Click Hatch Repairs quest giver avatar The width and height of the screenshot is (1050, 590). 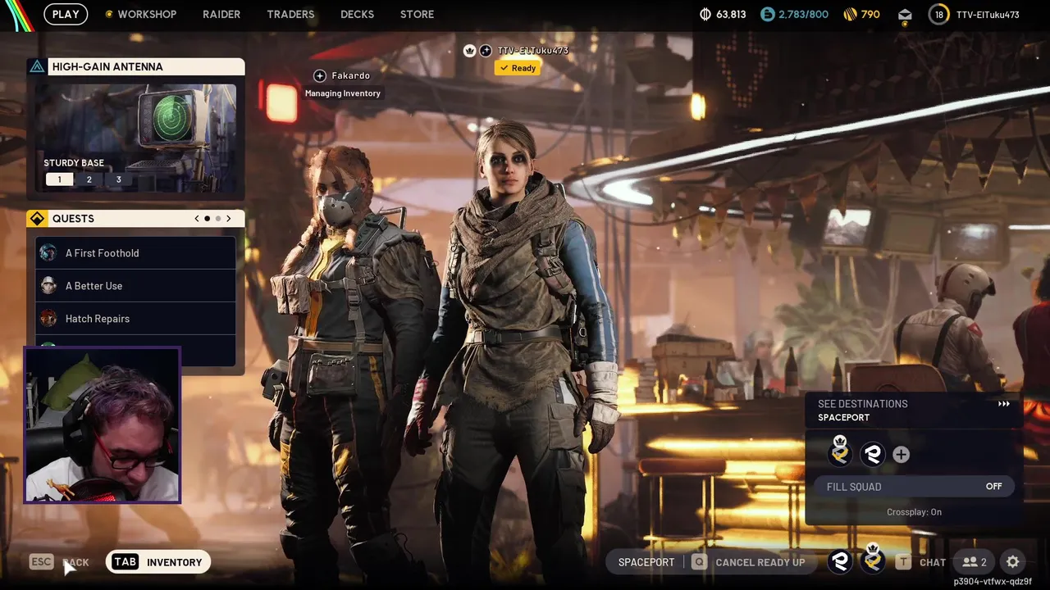(48, 319)
